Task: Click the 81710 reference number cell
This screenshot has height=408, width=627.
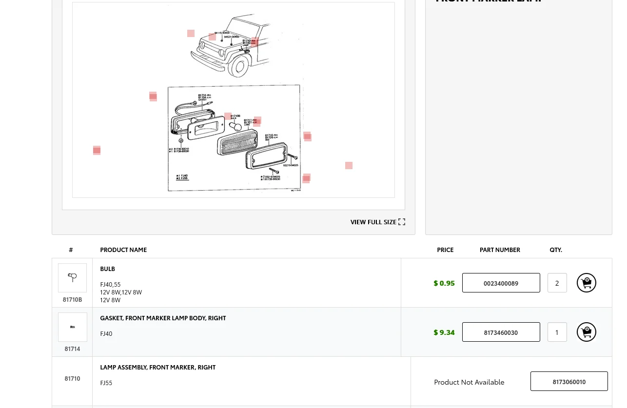Action: click(72, 379)
